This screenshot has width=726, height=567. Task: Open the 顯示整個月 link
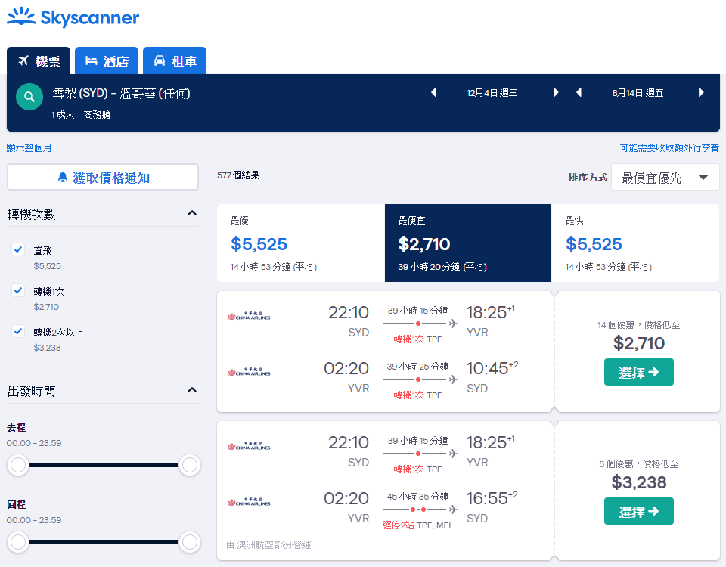29,147
